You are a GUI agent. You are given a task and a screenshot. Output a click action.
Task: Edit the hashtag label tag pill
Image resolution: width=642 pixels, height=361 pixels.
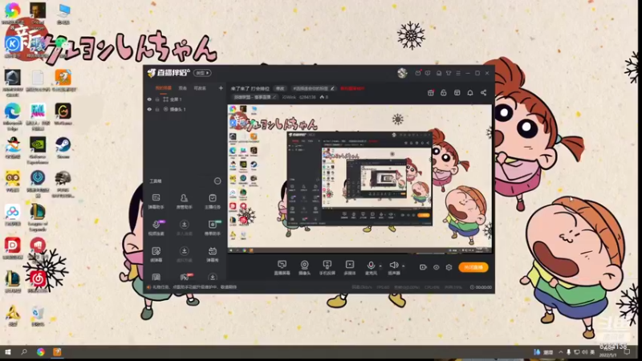tap(313, 88)
